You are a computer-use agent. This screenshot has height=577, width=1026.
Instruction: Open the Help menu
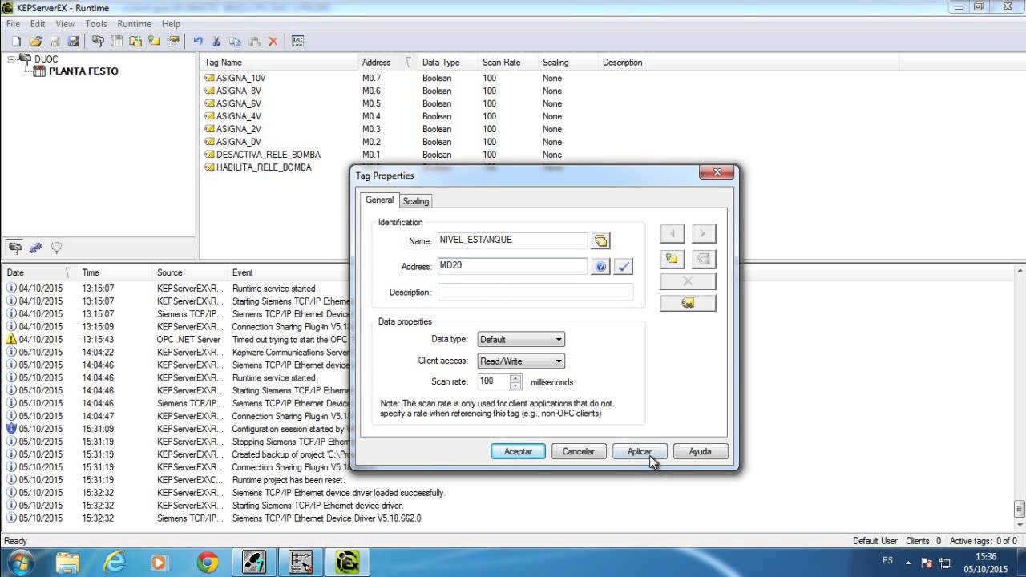click(x=171, y=24)
